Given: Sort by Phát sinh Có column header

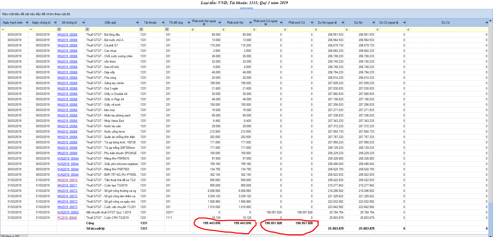Looking at the screenshot, I should click(297, 23).
